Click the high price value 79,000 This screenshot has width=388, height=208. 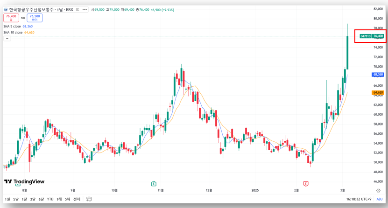click(114, 10)
